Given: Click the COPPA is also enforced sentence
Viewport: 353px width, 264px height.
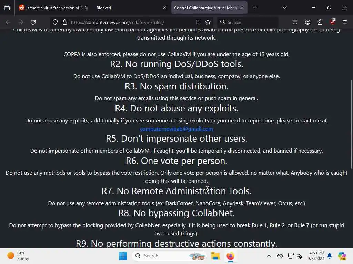Looking at the screenshot, I should click(176, 54).
